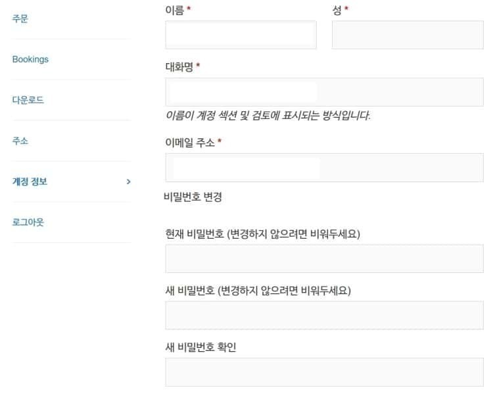Viewport: 493px width, 396px height.
Task: Open the 다운로드 sidebar menu item
Action: [28, 100]
